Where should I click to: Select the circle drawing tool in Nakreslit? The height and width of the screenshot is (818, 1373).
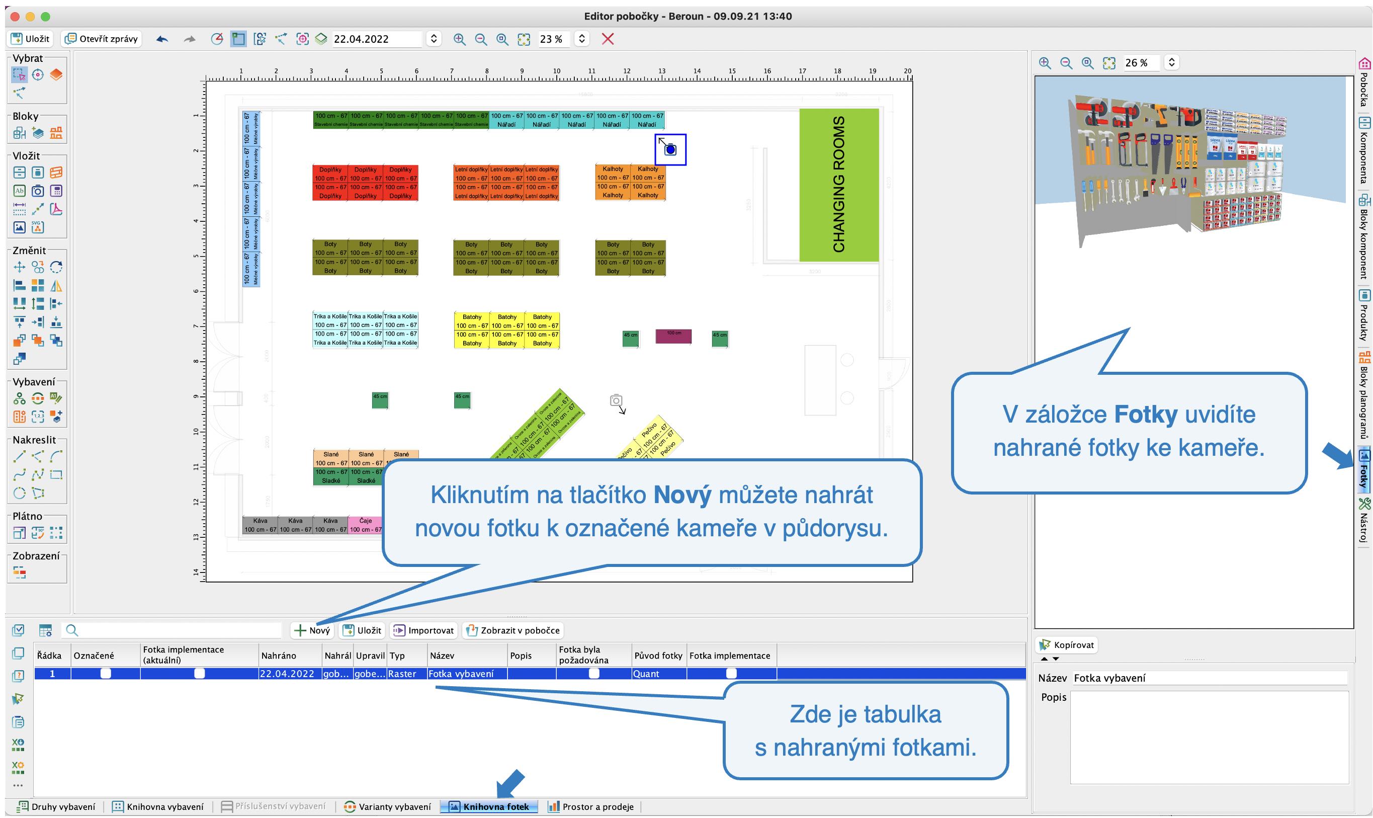[x=19, y=493]
